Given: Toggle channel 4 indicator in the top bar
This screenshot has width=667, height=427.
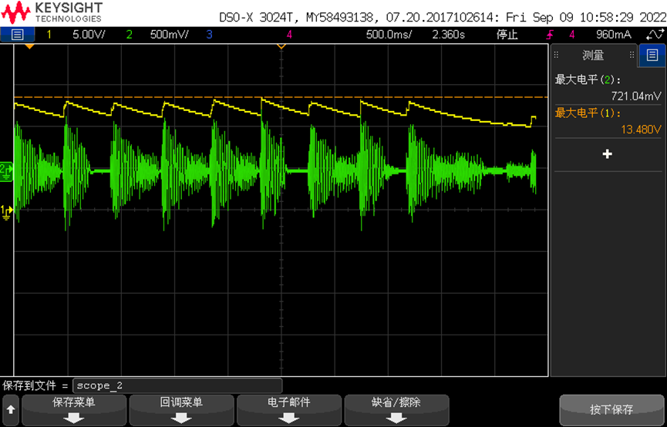Looking at the screenshot, I should pyautogui.click(x=290, y=35).
